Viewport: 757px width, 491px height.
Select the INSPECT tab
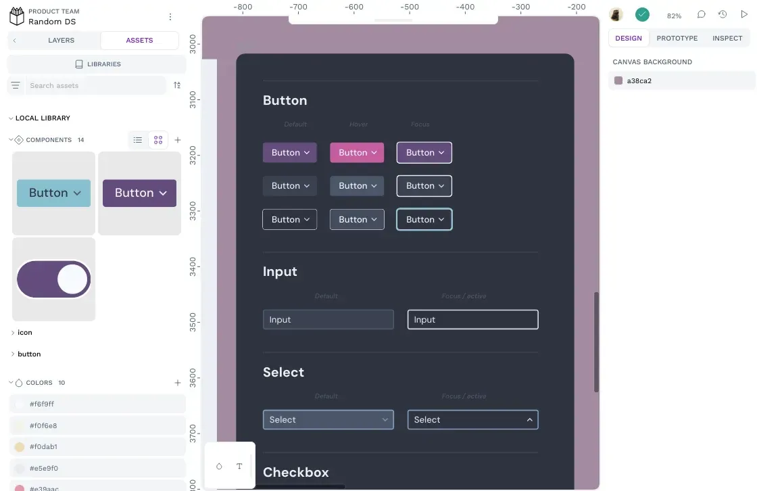coord(727,38)
